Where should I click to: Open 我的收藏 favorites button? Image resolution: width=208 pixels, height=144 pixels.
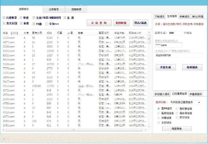pyautogui.click(x=121, y=23)
